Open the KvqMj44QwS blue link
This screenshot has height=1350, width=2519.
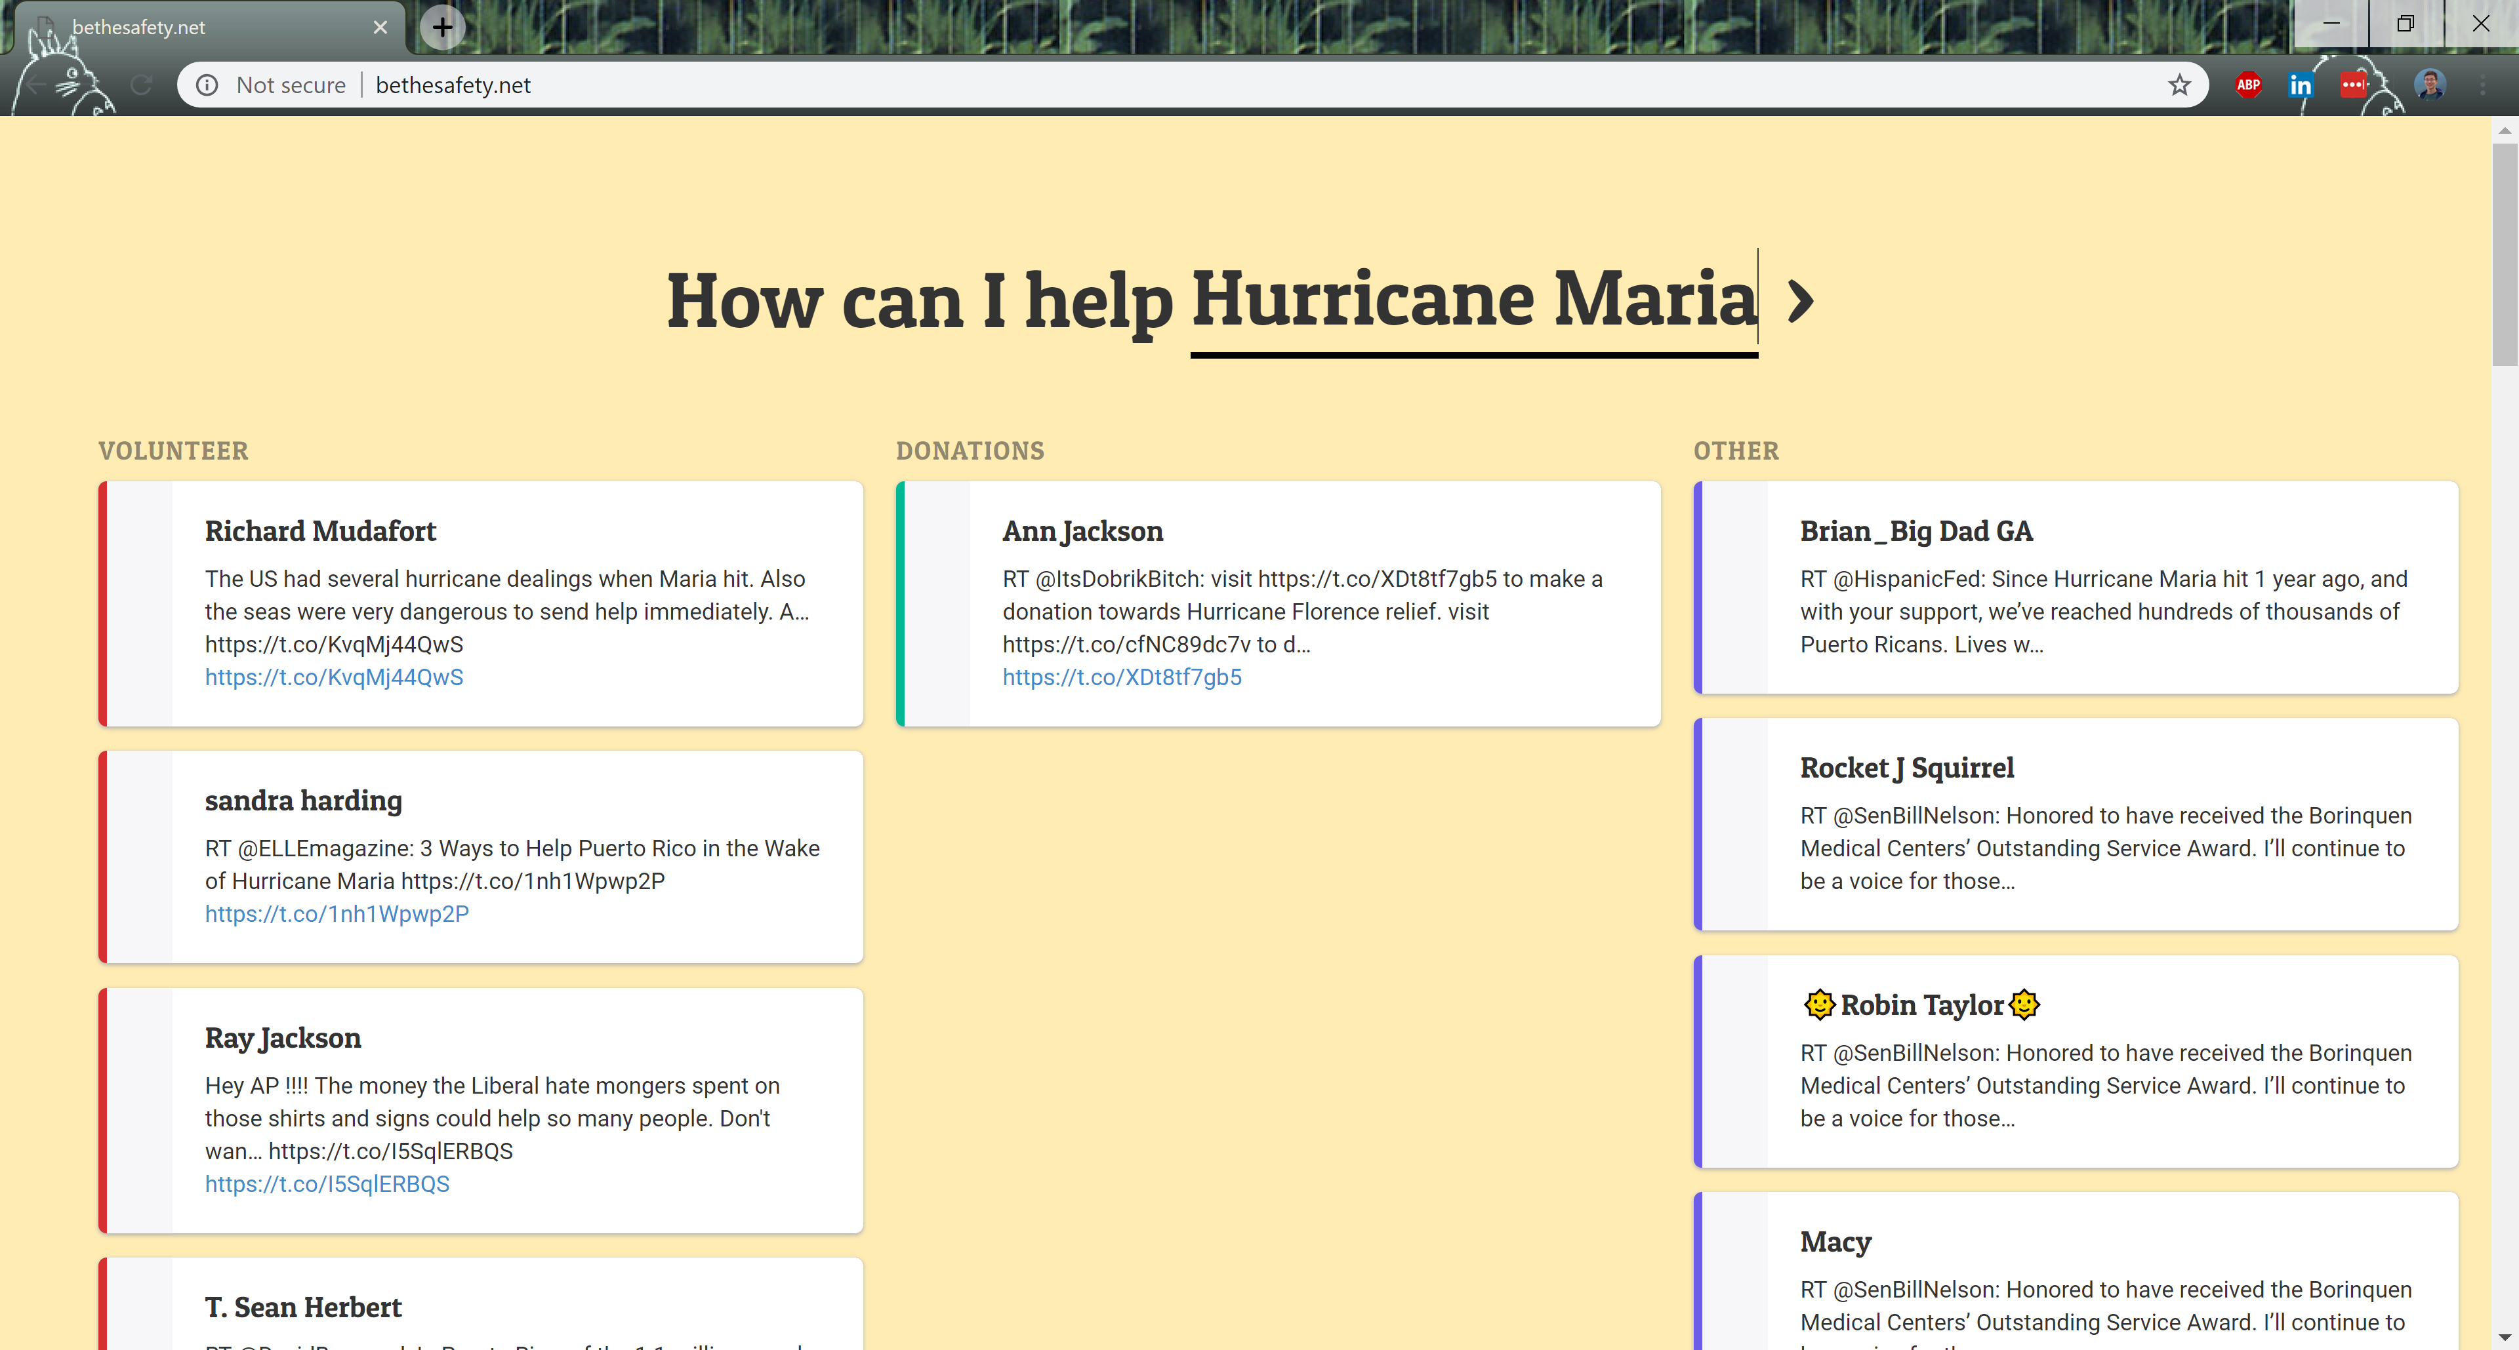click(333, 677)
